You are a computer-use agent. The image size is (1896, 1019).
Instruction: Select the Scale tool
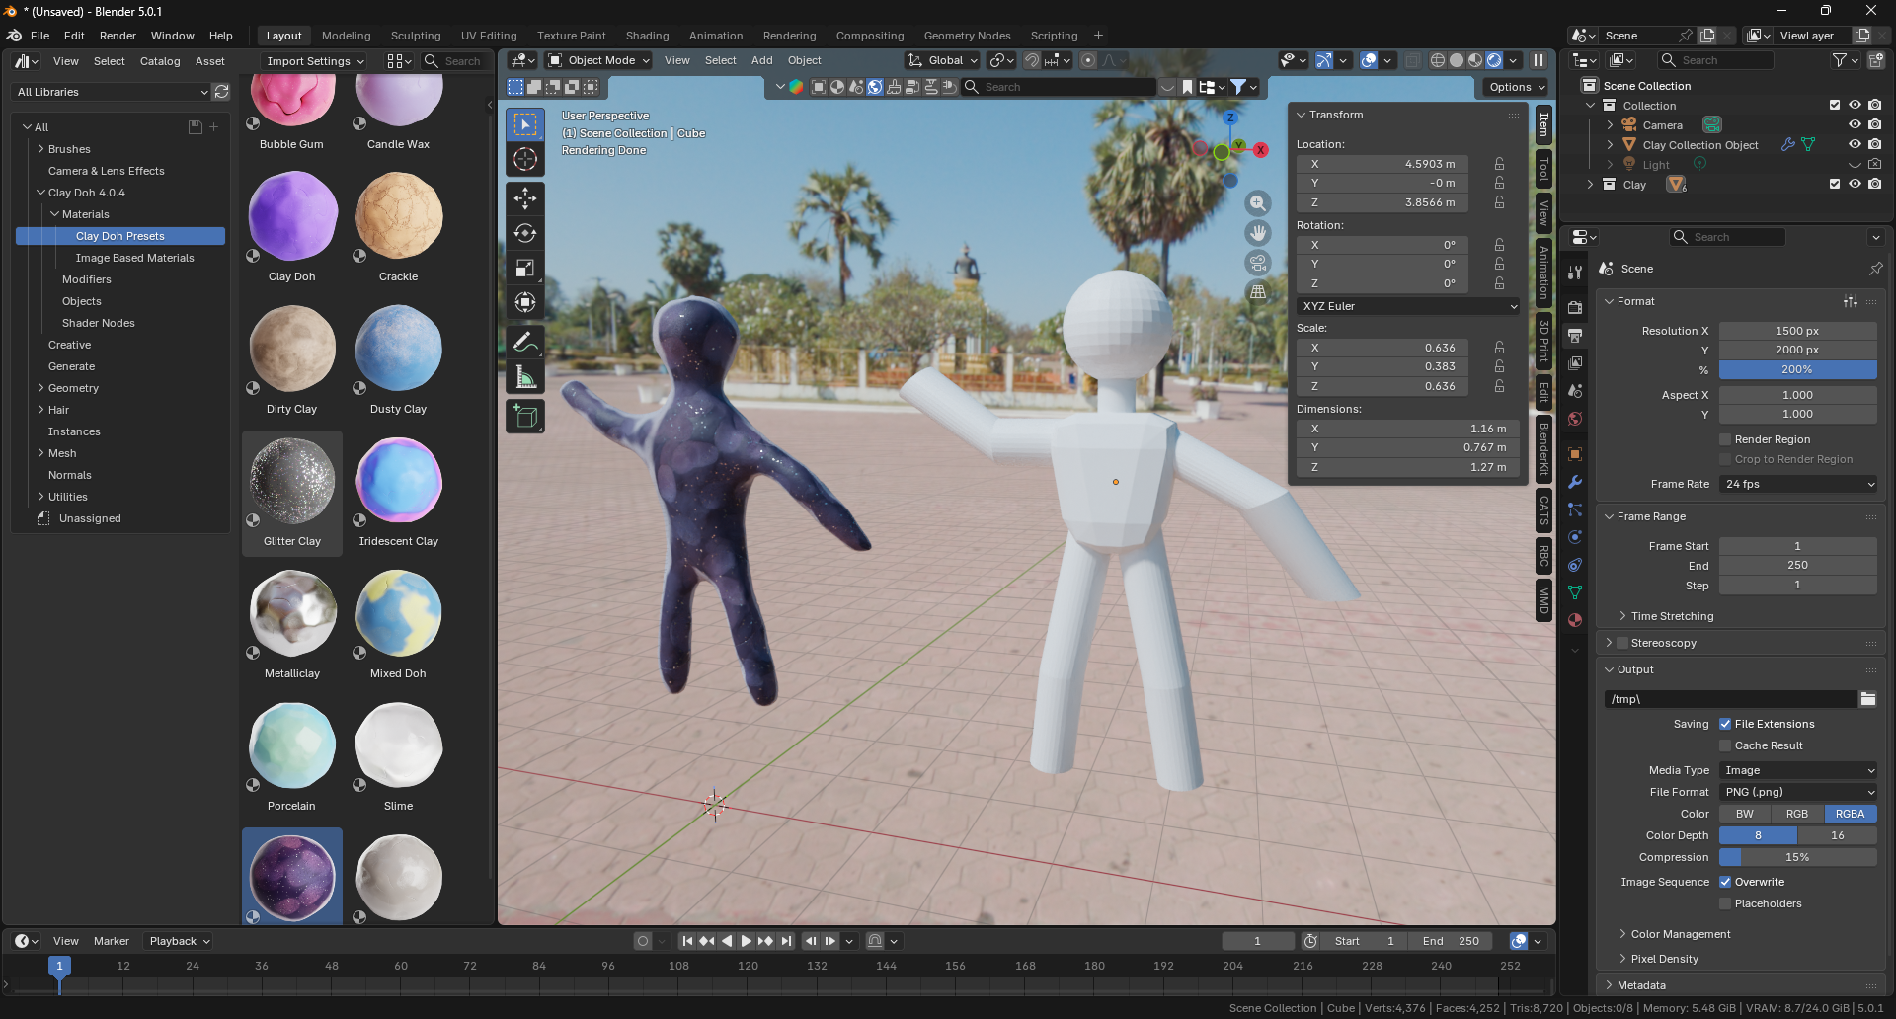tap(525, 268)
